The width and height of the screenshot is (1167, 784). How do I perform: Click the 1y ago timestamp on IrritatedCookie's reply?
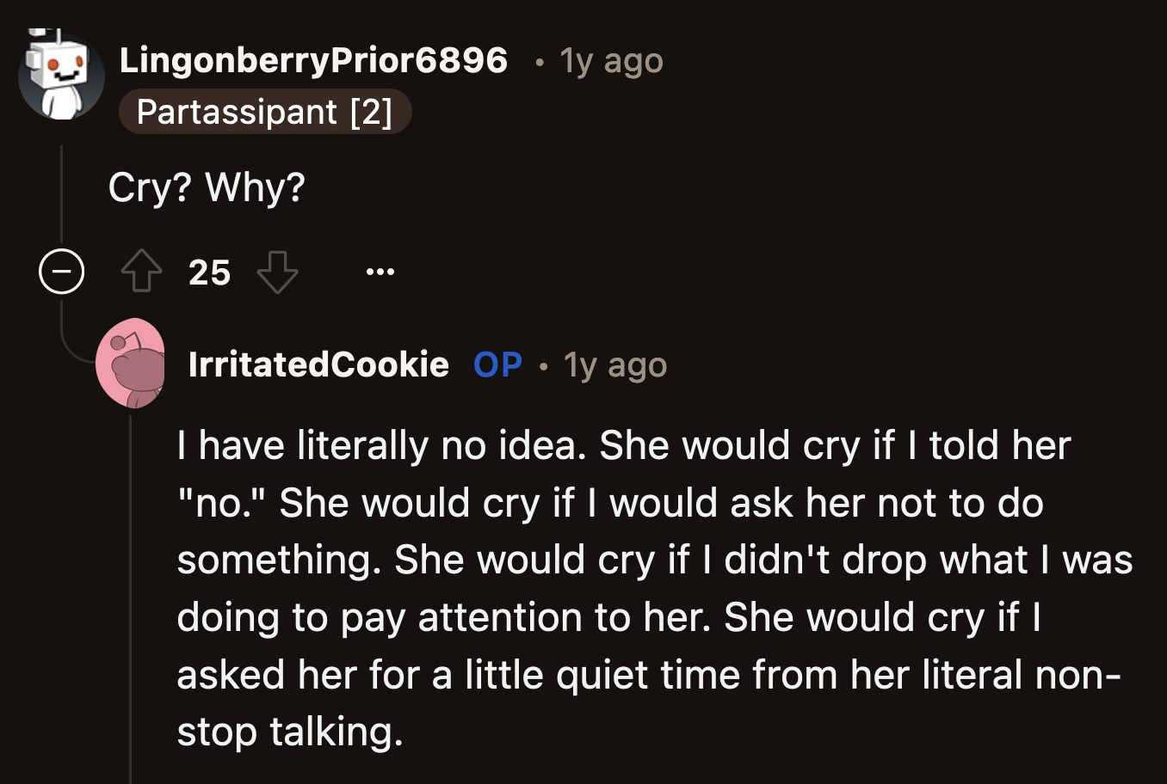click(x=614, y=364)
